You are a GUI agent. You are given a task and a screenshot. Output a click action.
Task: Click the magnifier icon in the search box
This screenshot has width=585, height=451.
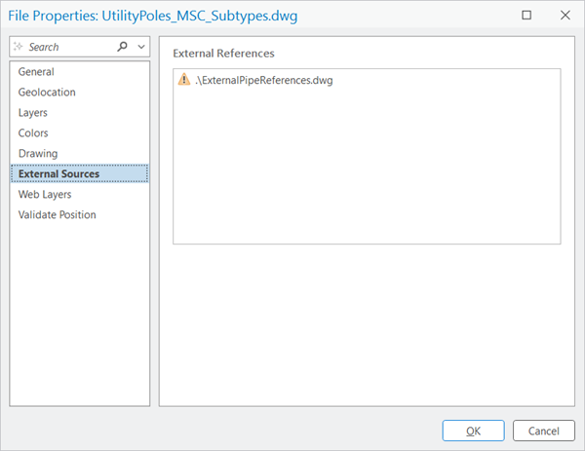(122, 47)
